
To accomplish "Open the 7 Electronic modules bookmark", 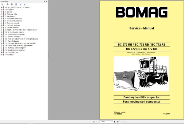I will click(x=13, y=25).
